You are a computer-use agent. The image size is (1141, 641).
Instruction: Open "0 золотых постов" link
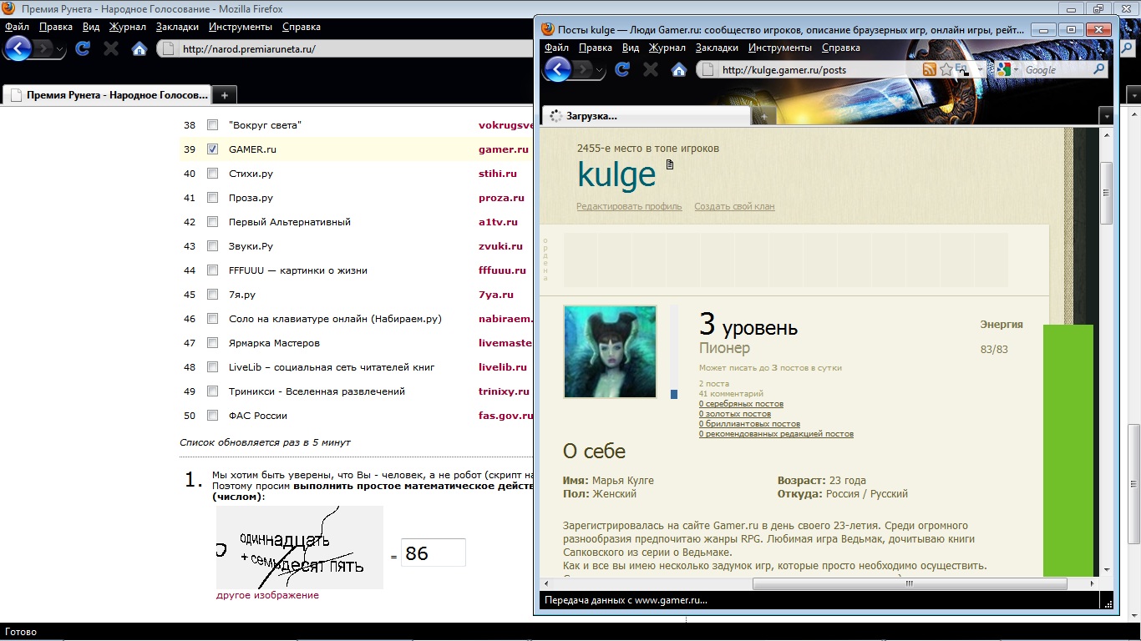(x=735, y=414)
